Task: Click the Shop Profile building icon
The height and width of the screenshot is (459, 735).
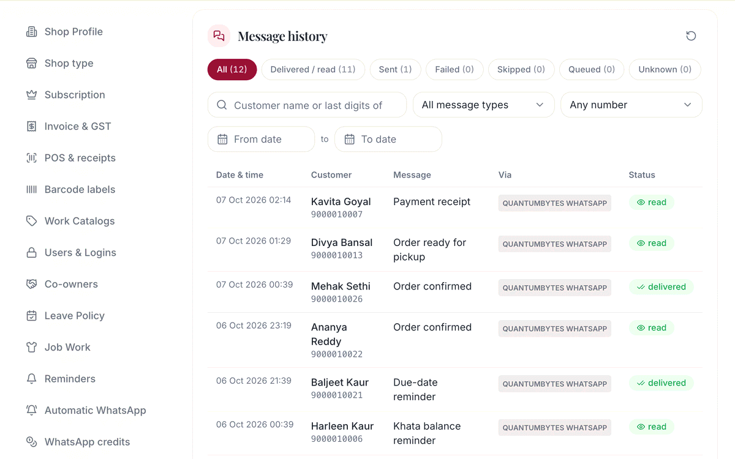Action: (31, 32)
